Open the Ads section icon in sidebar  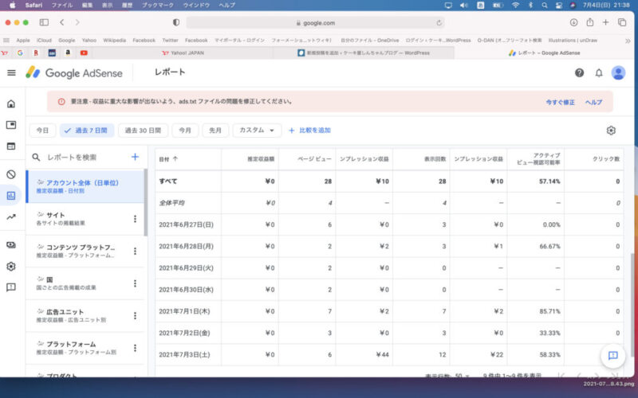tap(11, 125)
